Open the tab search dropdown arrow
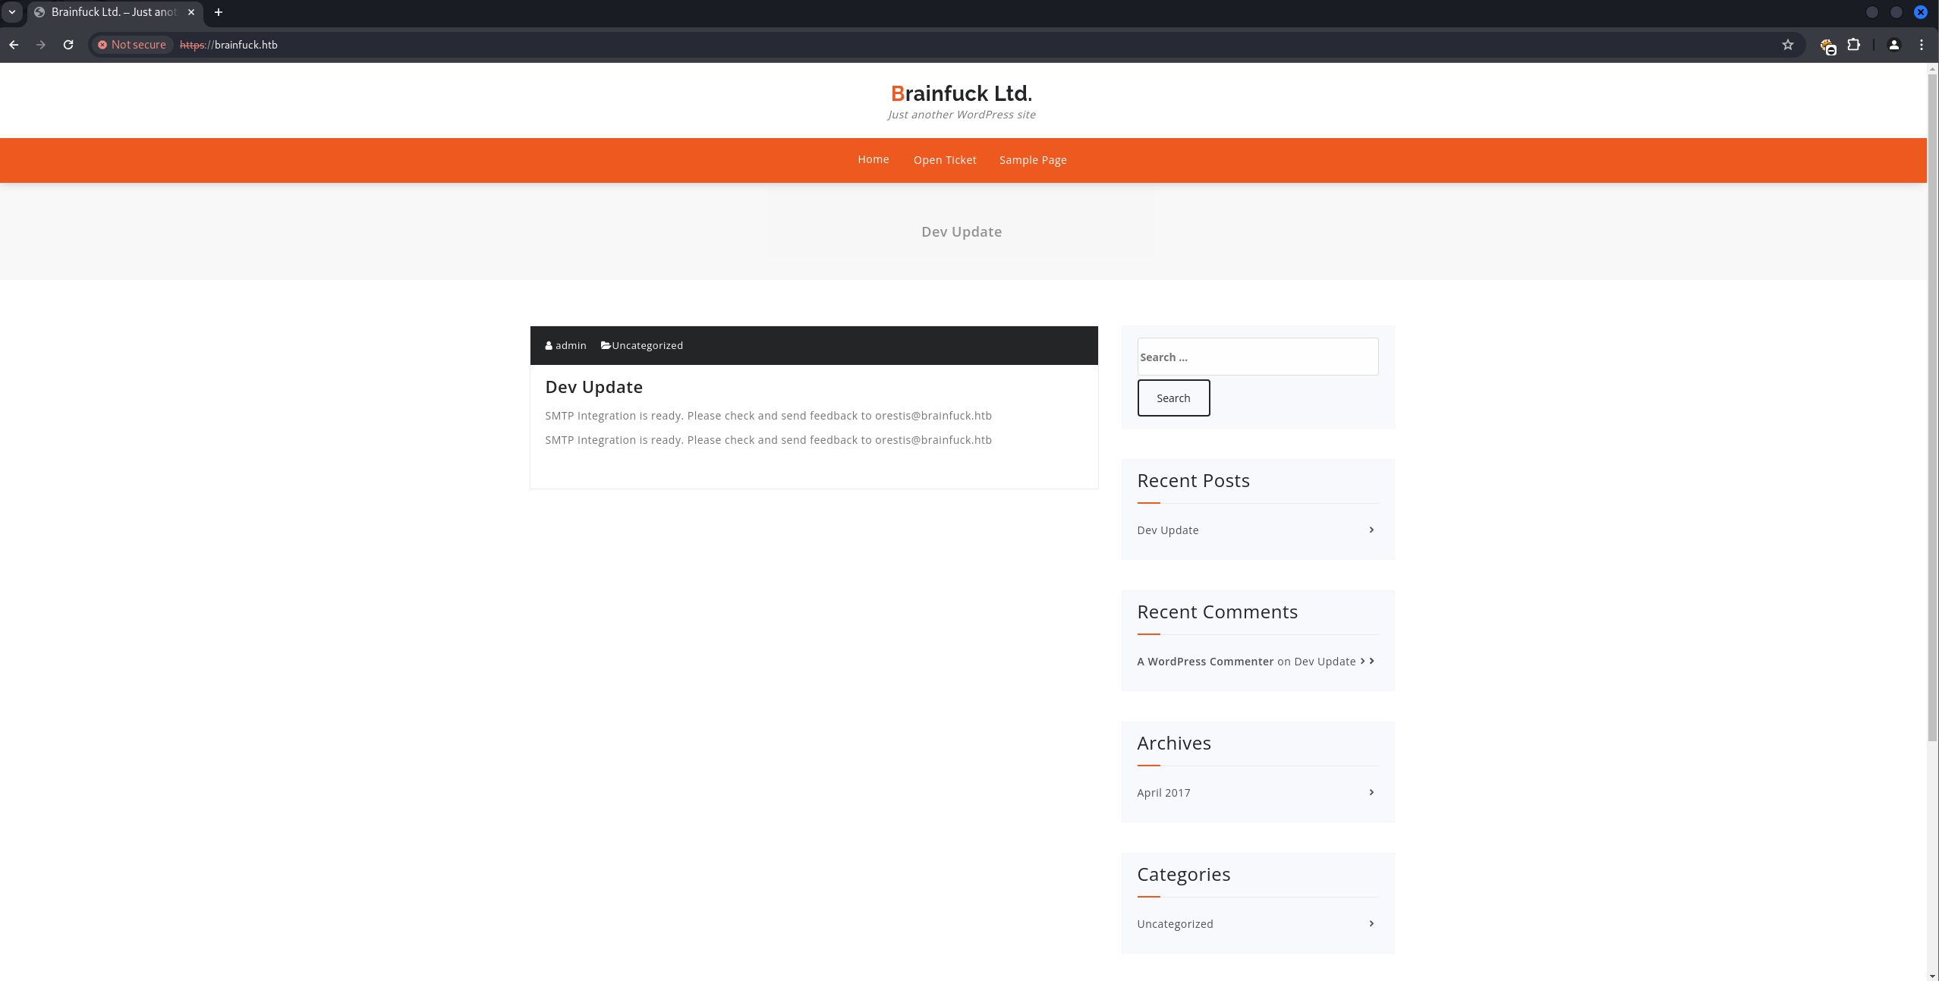 tap(12, 12)
